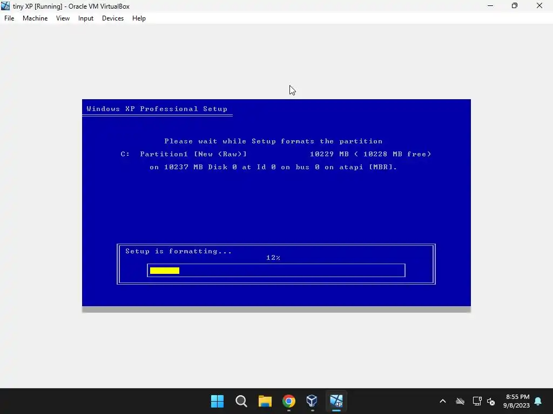Screen dimensions: 553x414
Task: Close the tiny XP VirtualBox window
Action: pos(539,6)
